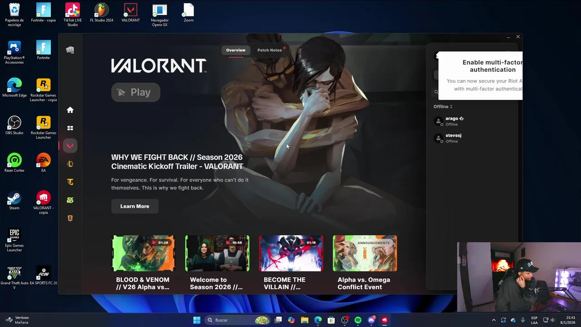Open Epic Games Launcher desktop shortcut
This screenshot has width=581, height=327.
coord(15,240)
